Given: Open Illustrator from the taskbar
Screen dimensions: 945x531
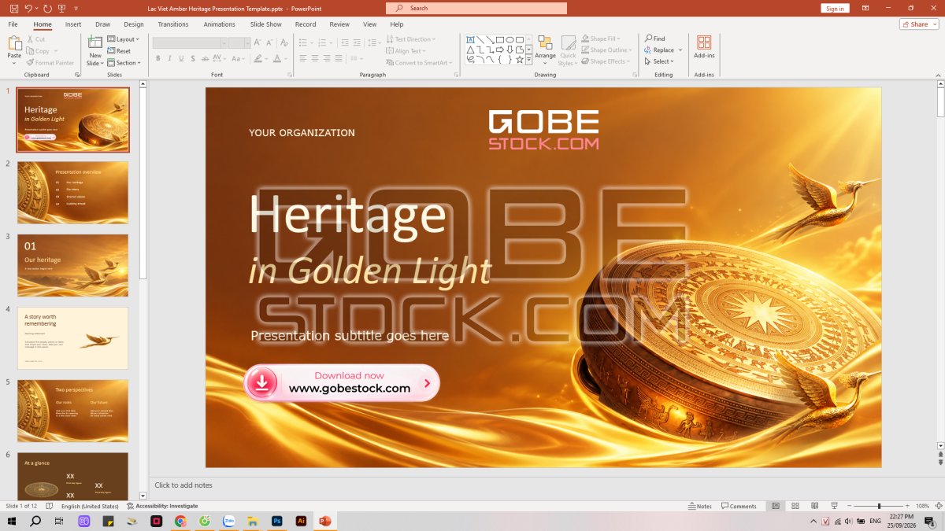Looking at the screenshot, I should point(301,521).
